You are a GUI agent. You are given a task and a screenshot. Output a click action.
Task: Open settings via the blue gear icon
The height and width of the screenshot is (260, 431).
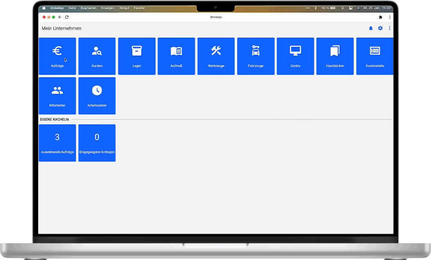[380, 28]
